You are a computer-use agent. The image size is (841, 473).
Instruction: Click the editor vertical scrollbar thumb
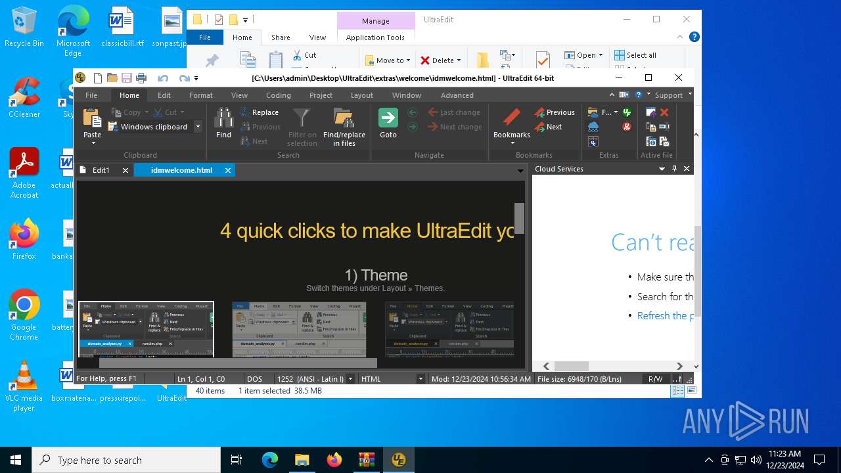(x=519, y=218)
